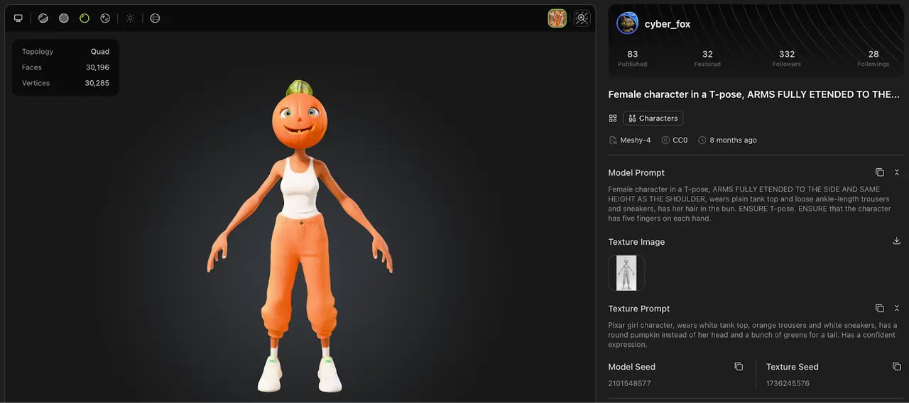Toggle the green-outlined sphere view mode
Image resolution: width=909 pixels, height=403 pixels.
[85, 18]
